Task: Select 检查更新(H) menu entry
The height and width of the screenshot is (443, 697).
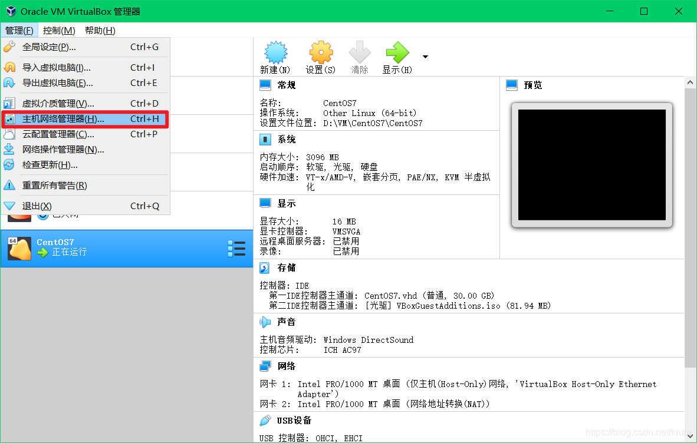Action: pos(85,165)
